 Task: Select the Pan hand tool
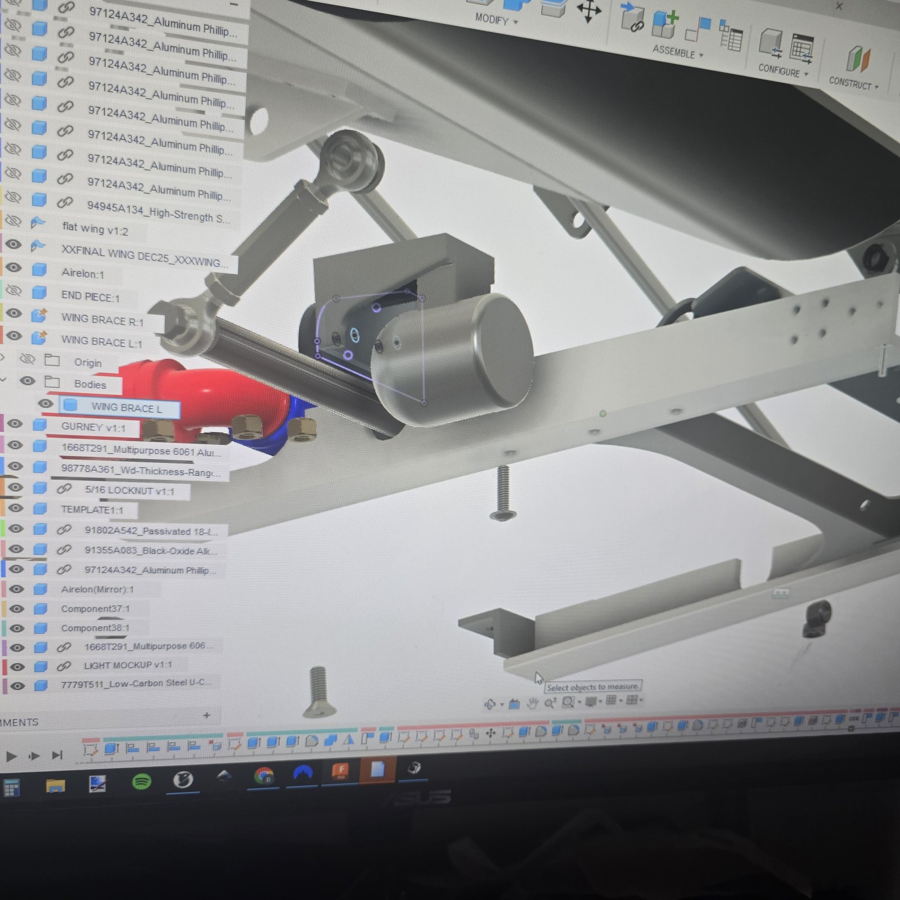532,703
